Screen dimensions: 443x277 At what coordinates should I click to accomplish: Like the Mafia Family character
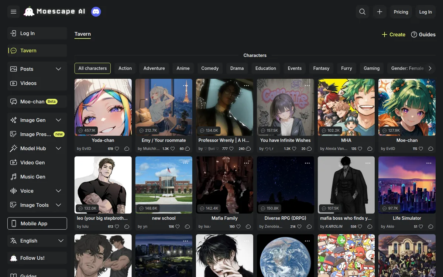coord(238,226)
